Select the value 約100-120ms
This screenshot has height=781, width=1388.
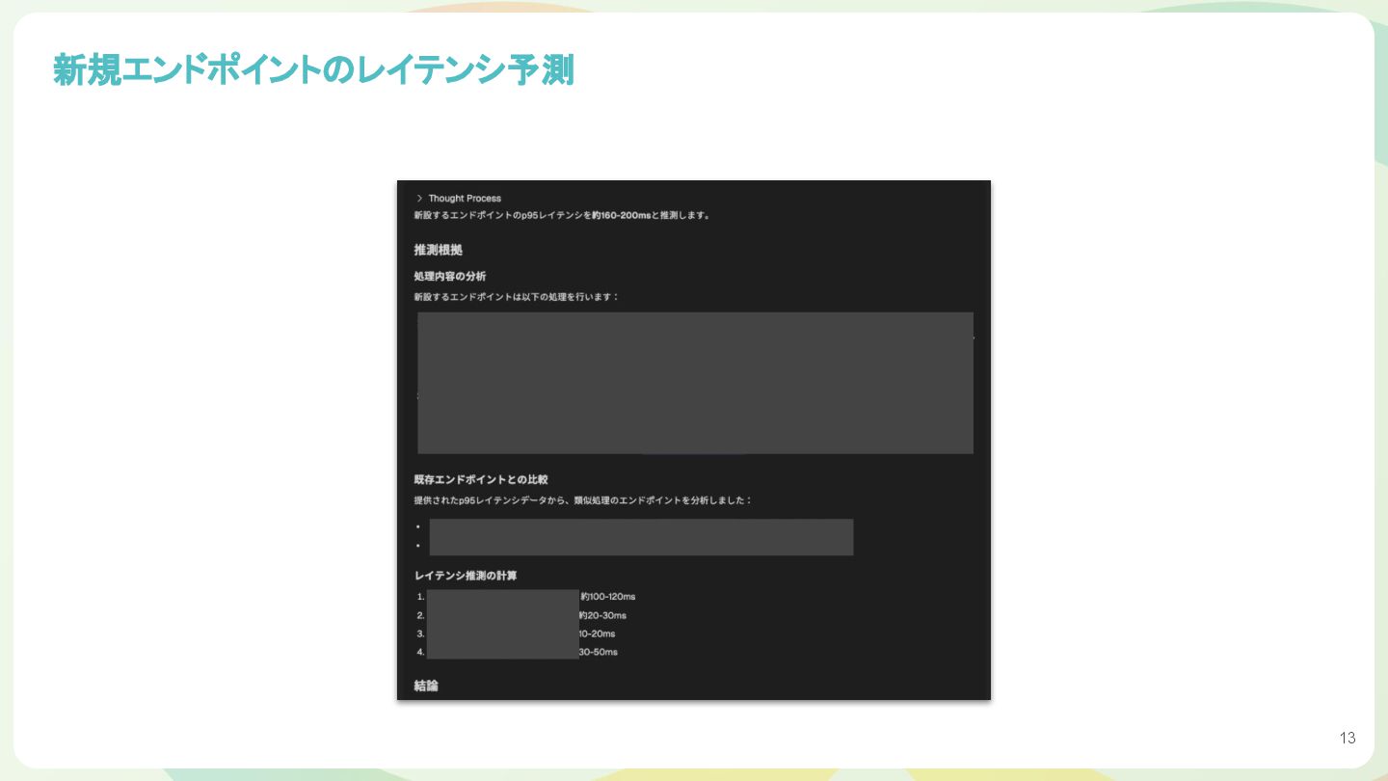607,597
